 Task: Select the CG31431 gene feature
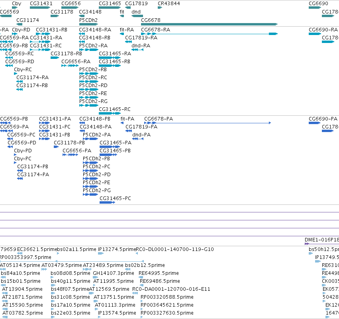click(x=40, y=8)
